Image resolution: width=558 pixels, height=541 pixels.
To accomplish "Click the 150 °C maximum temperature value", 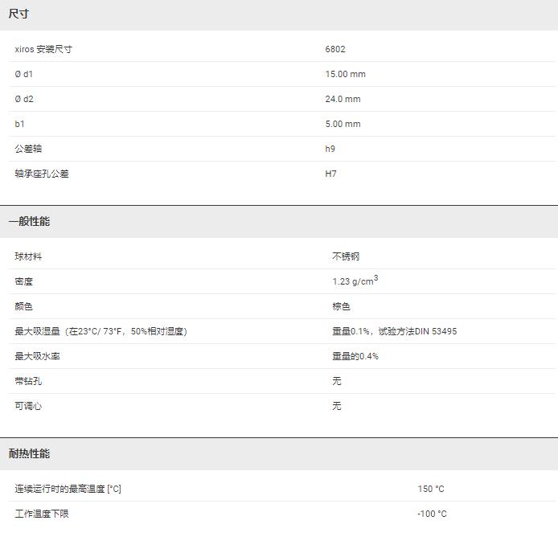I will [430, 489].
